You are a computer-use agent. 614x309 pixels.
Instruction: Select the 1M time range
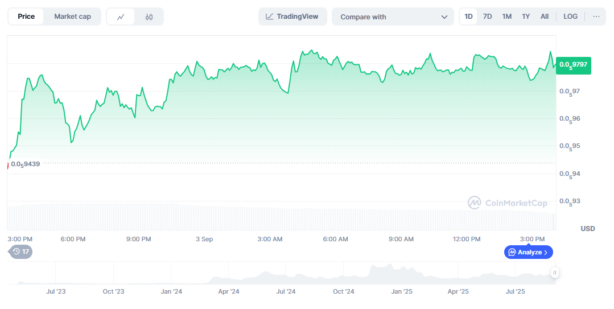(506, 17)
